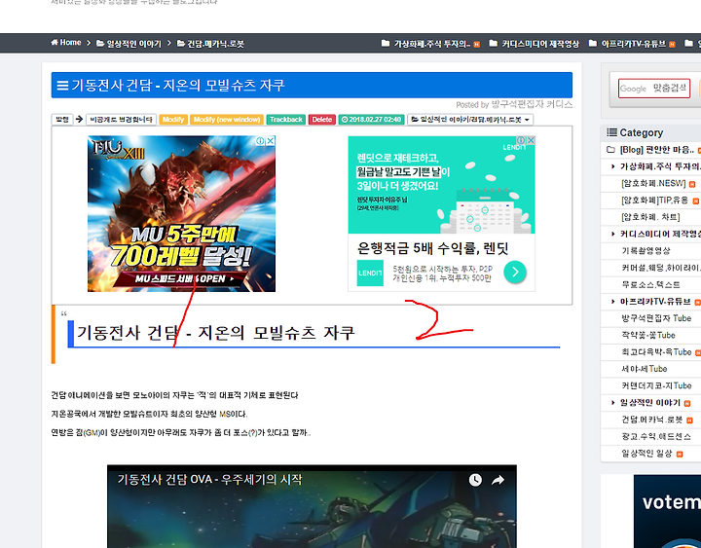The image size is (701, 548).
Task: Open [Blog] 편안한 마음 folder category
Action: point(656,150)
